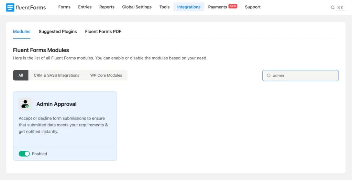Filter modules by All

pyautogui.click(x=21, y=76)
